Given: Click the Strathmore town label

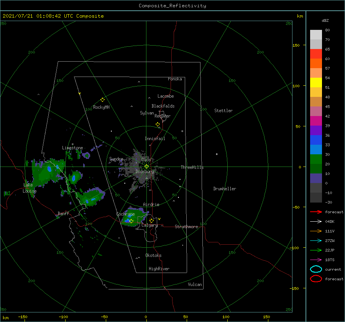Looking at the screenshot, I should pyautogui.click(x=186, y=227).
